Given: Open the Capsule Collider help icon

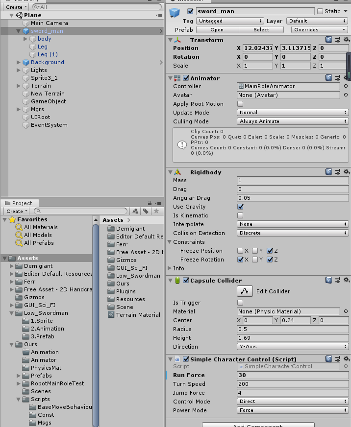Looking at the screenshot, I should [x=328, y=280].
